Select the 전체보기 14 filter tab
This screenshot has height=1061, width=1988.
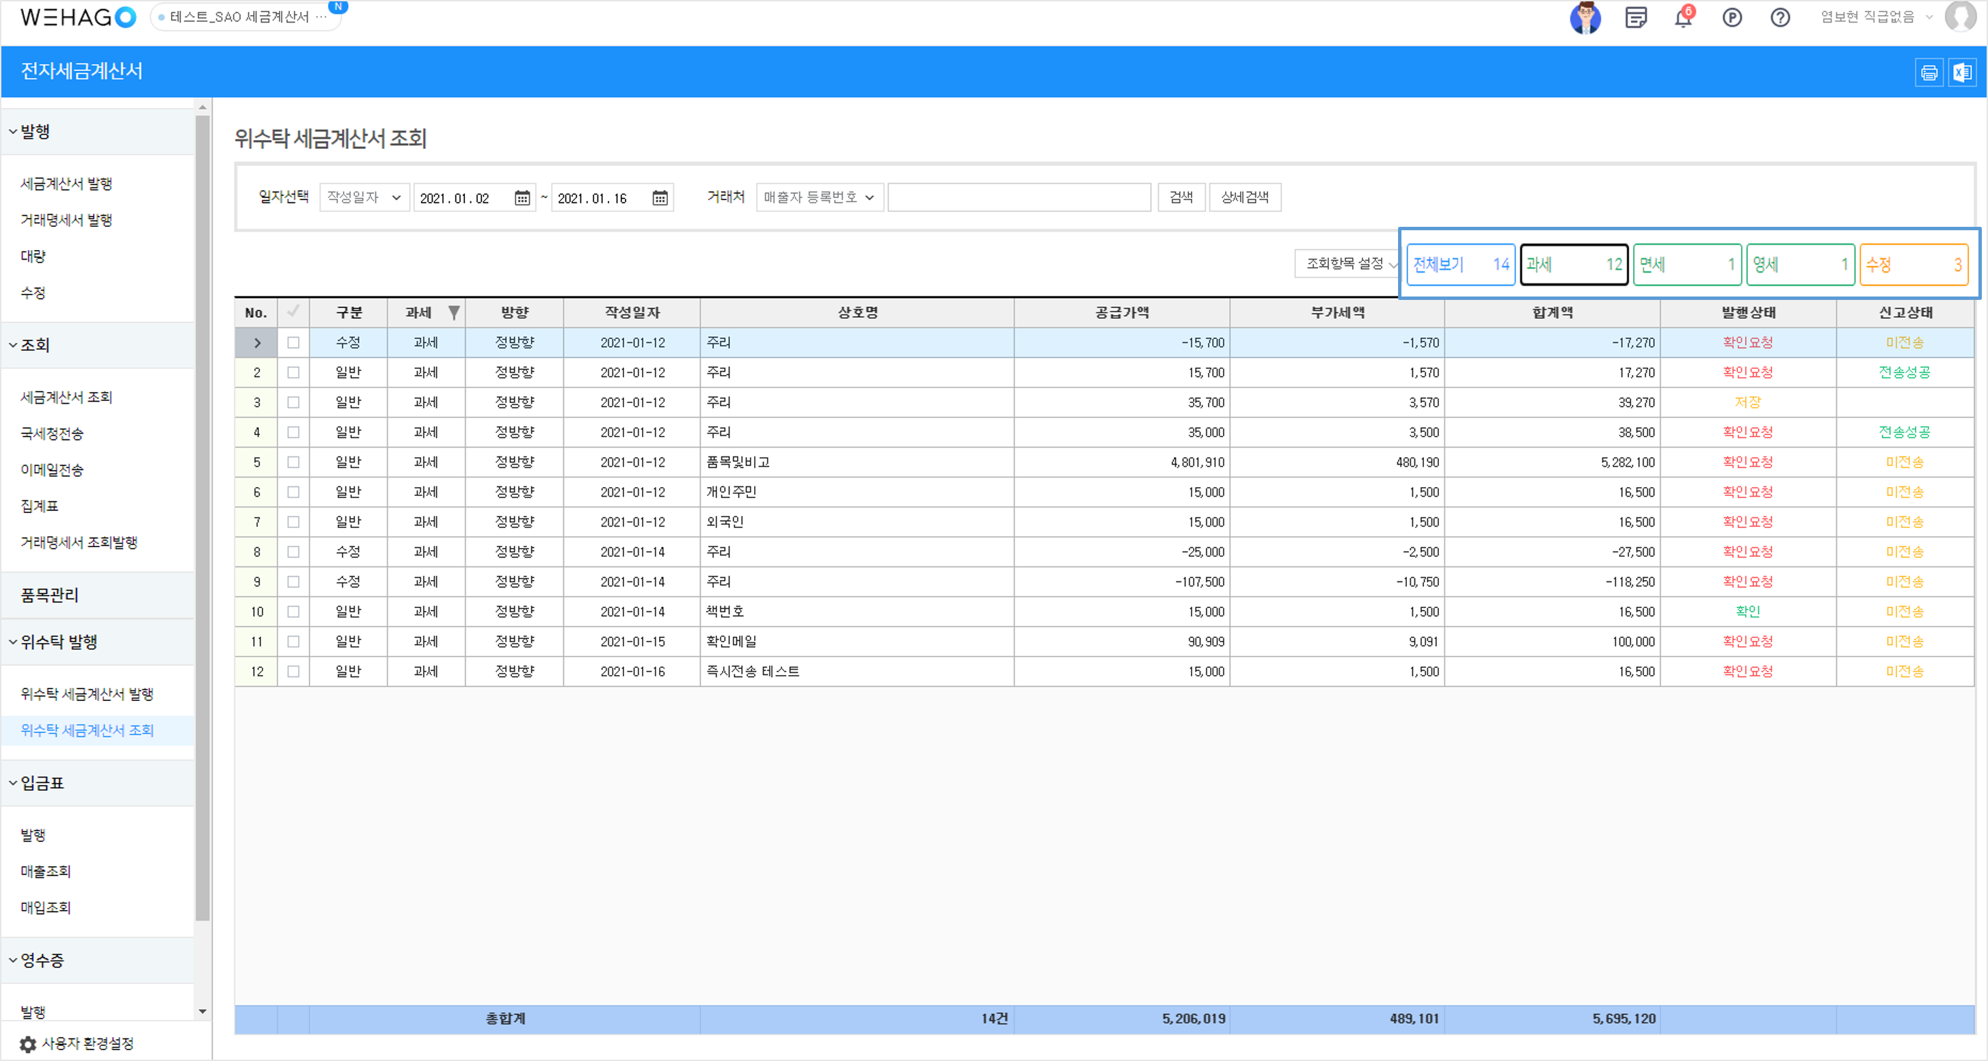[x=1461, y=264]
